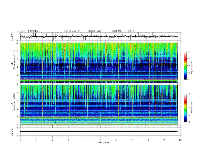Click the "station=ATH" header label
203x157 pixels.
click(x=95, y=31)
